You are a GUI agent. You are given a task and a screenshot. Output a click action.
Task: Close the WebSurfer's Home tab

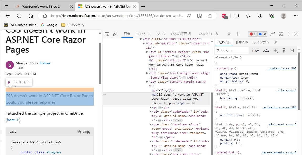coord(71,7)
